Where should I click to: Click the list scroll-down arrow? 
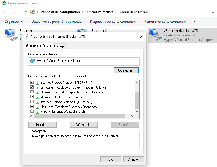coord(137,112)
